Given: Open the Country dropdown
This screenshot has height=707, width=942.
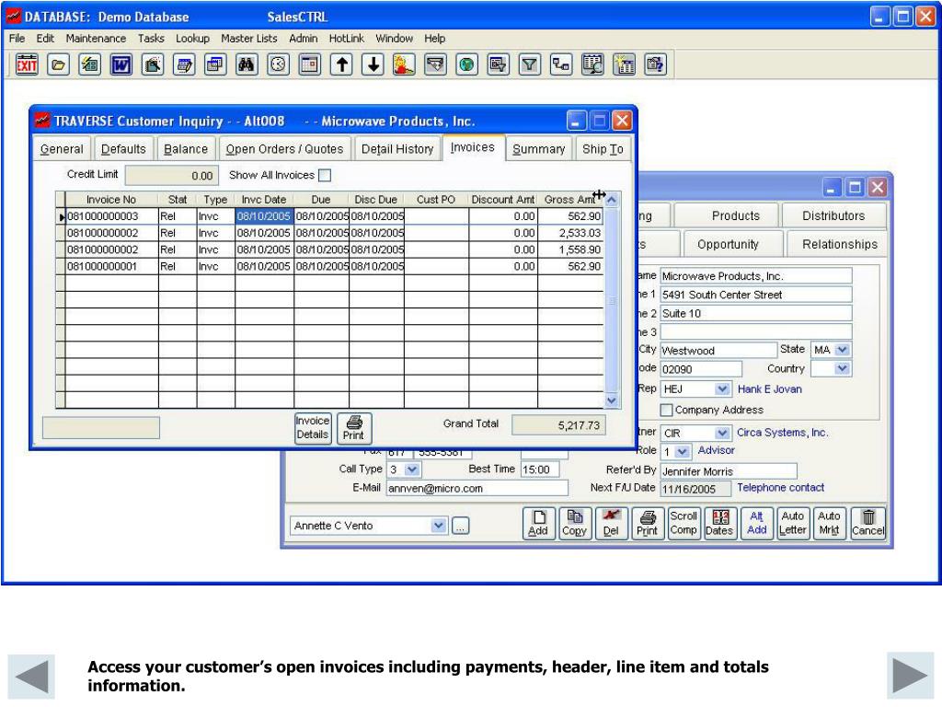Looking at the screenshot, I should click(843, 368).
